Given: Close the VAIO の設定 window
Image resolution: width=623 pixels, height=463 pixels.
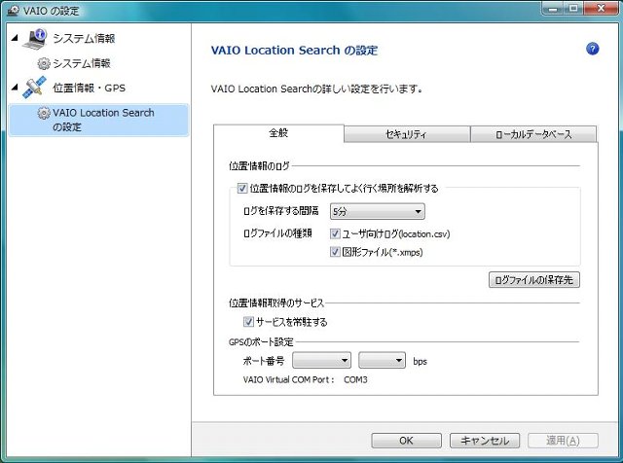Looking at the screenshot, I should tap(601, 8).
